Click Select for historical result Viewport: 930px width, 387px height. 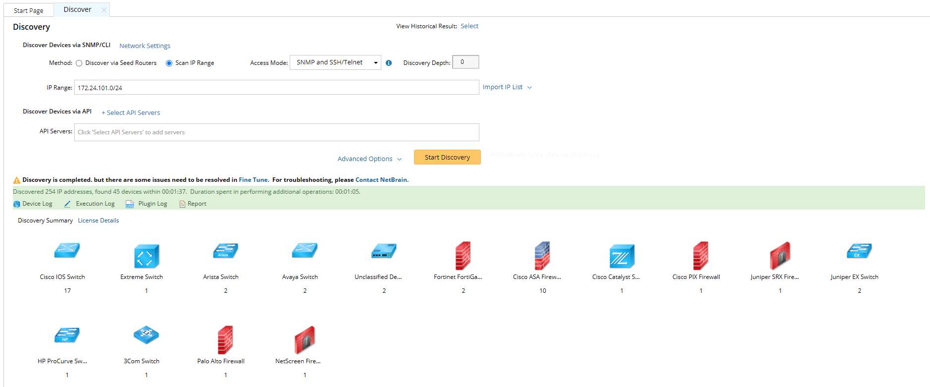pos(469,26)
